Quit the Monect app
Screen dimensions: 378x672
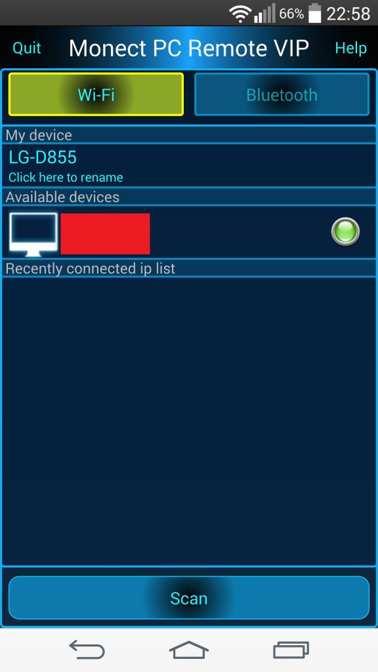click(27, 47)
